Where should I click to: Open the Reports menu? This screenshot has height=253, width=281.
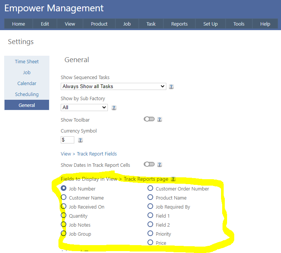pos(179,24)
